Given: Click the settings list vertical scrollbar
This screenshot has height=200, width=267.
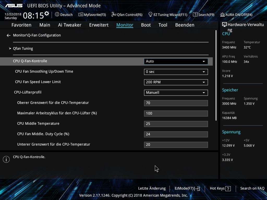Looking at the screenshot, I should pyautogui.click(x=216, y=76).
